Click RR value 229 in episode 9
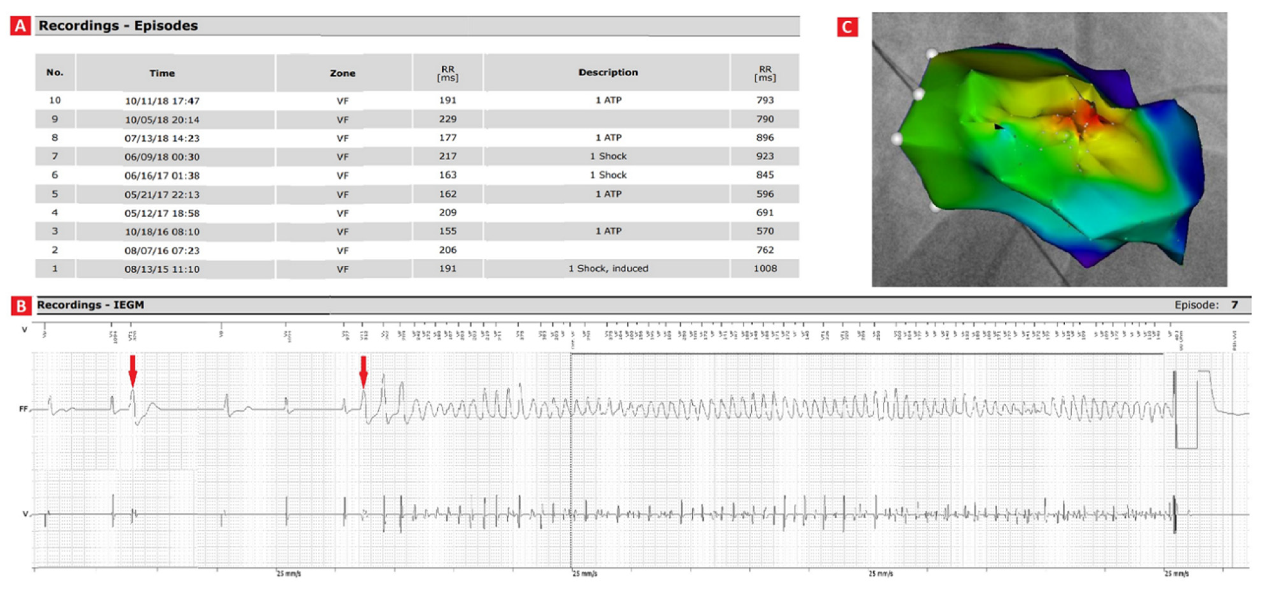This screenshot has height=593, width=1264. 448,119
